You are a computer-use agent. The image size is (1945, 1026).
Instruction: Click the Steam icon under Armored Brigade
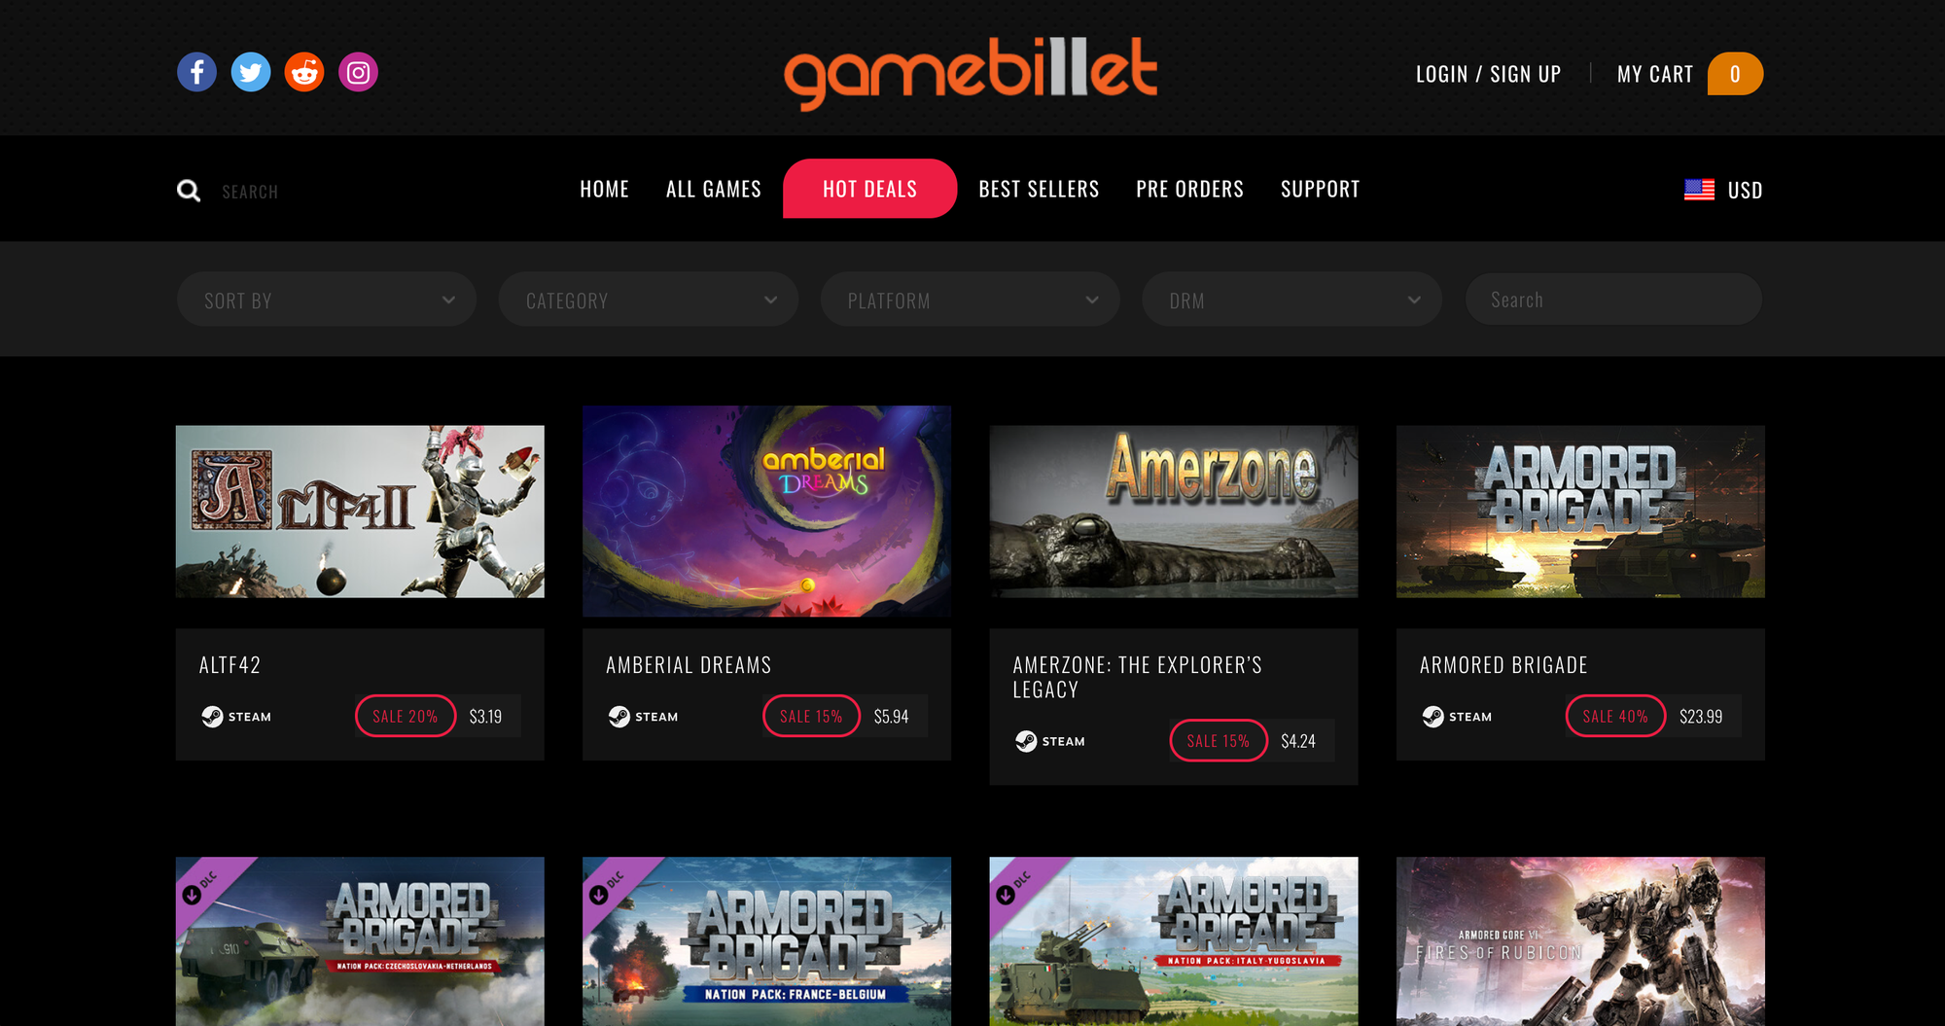(1432, 717)
